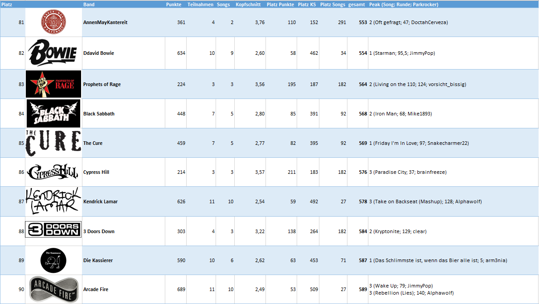Select rank number 88 in Platz column

click(x=21, y=231)
